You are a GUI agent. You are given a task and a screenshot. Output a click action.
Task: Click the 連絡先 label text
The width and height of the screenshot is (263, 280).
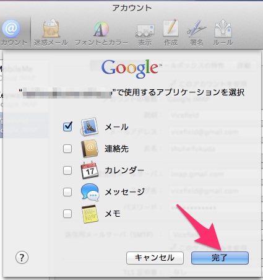[x=116, y=149]
